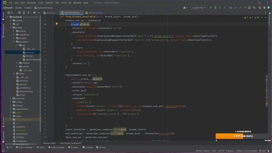
Task: Click the editor vertical scrollbar
Action: [x=266, y=90]
